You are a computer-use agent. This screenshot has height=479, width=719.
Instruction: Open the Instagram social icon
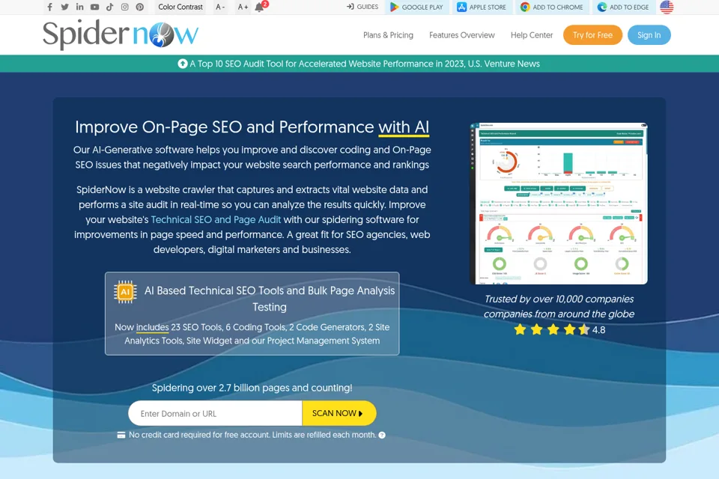coord(125,7)
